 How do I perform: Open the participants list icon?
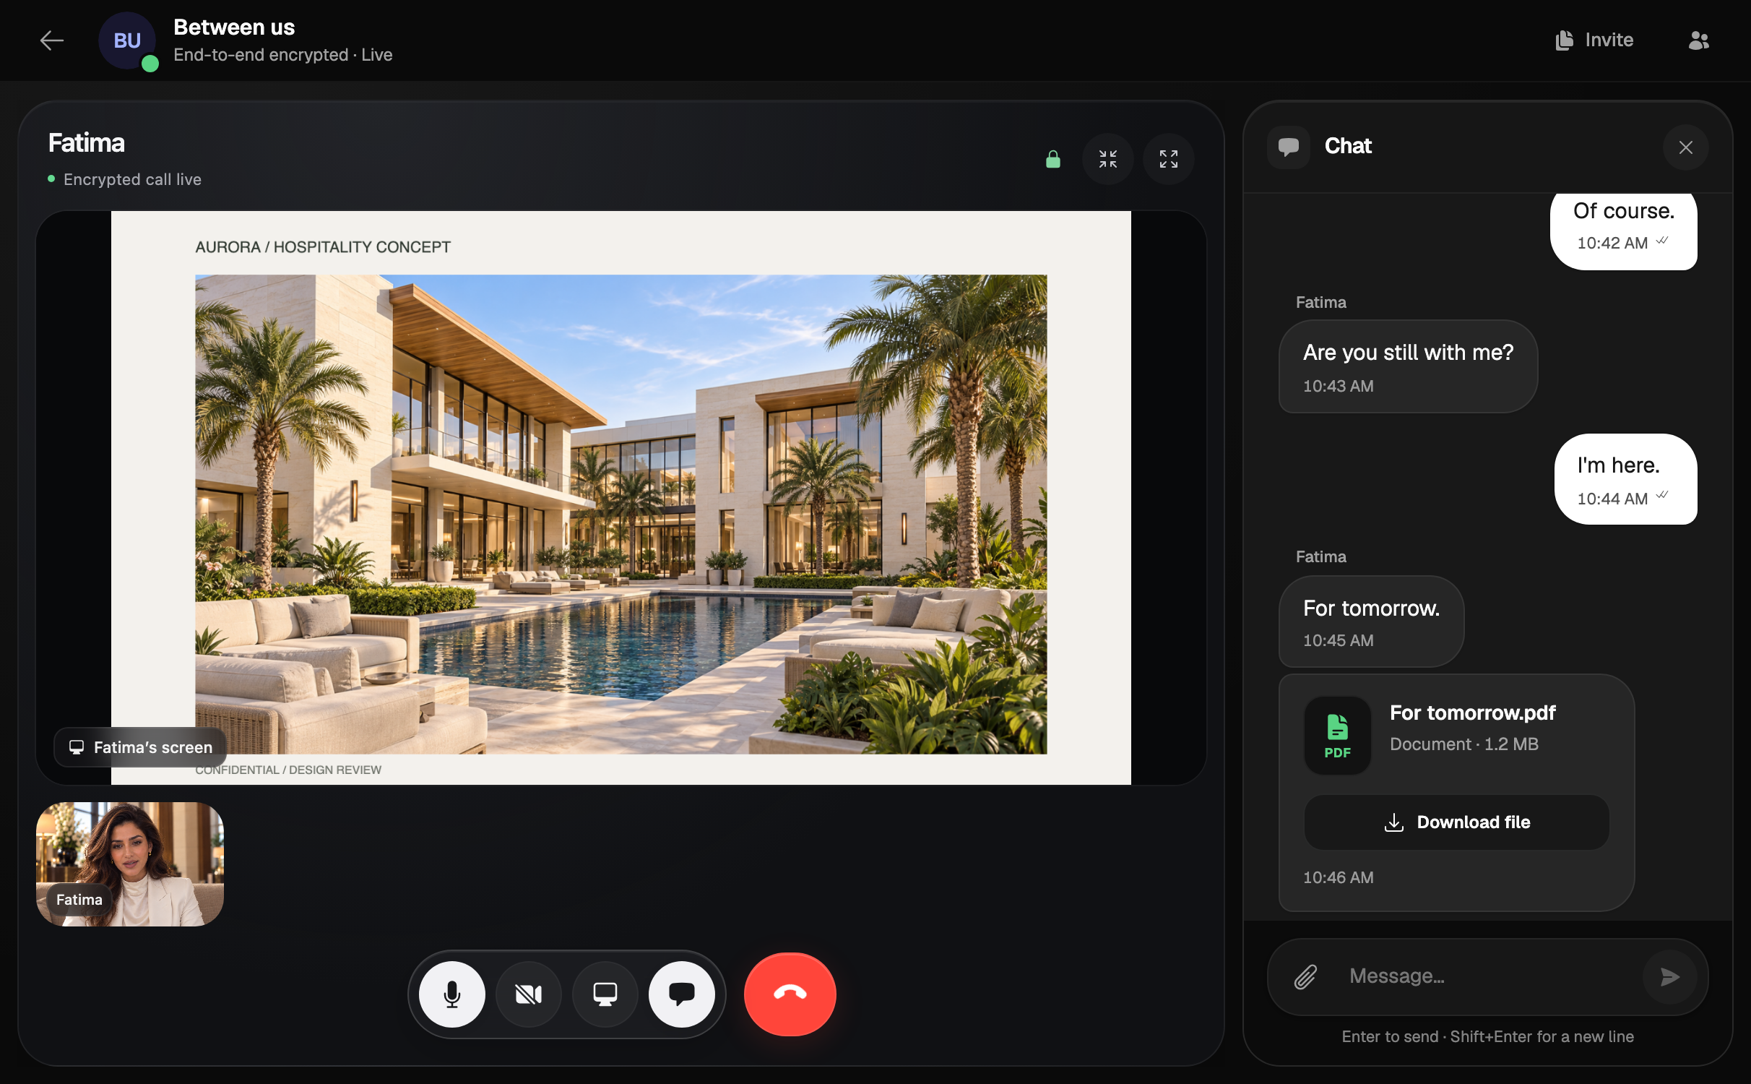1698,40
